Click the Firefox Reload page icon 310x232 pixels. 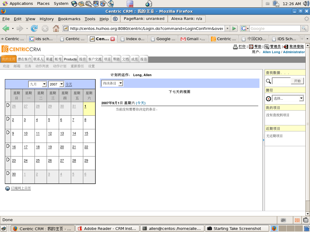click(34, 28)
